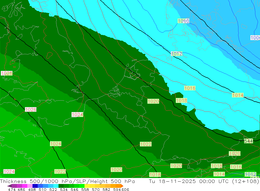This screenshot has width=260, height=191.
Task: Click the date 'Tu 18-11-2025 00:00 UTC (12+108)'
Action: point(204,181)
